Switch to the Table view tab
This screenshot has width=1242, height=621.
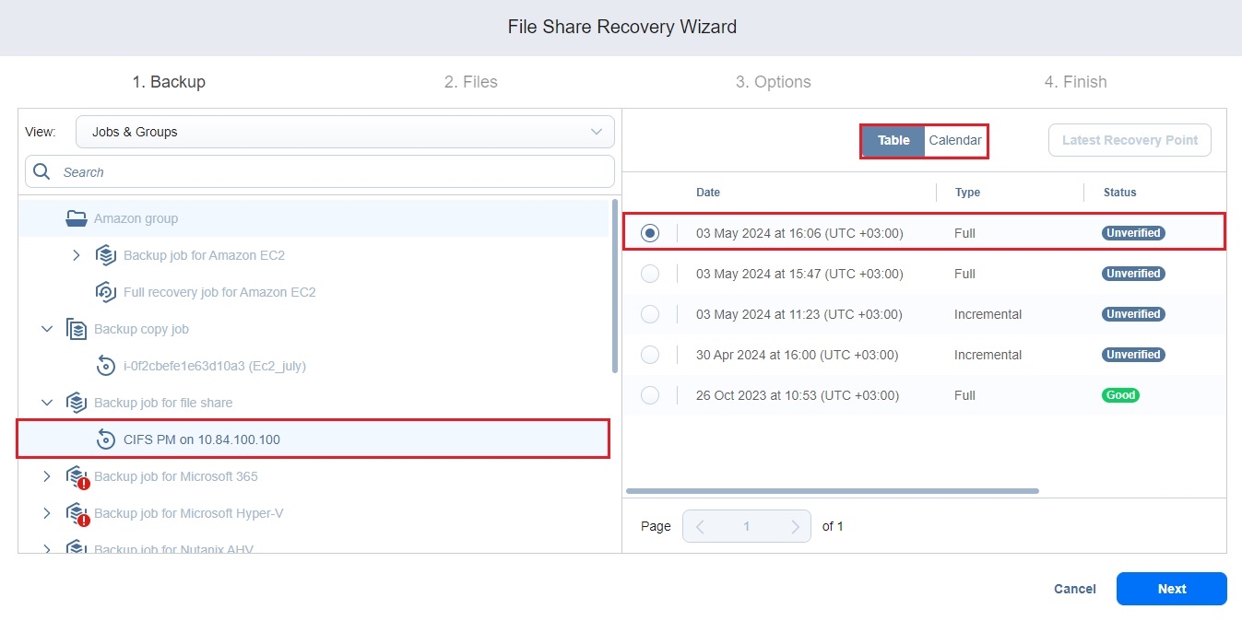(893, 141)
